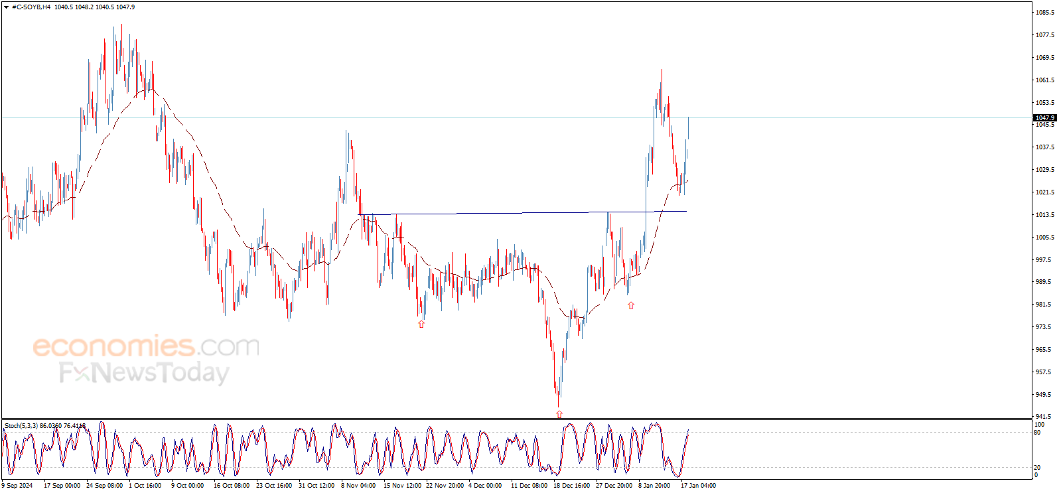
Task: Click the 1047.9 current price tag
Action: coord(1044,117)
